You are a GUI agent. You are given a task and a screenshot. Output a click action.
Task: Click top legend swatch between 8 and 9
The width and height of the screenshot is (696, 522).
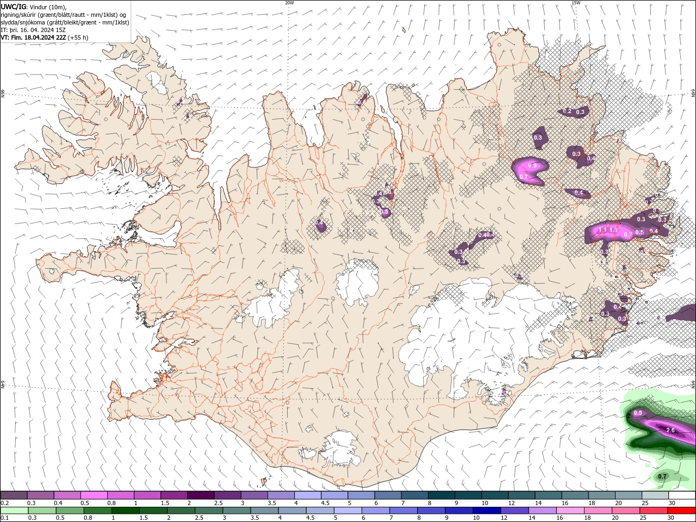[440, 495]
